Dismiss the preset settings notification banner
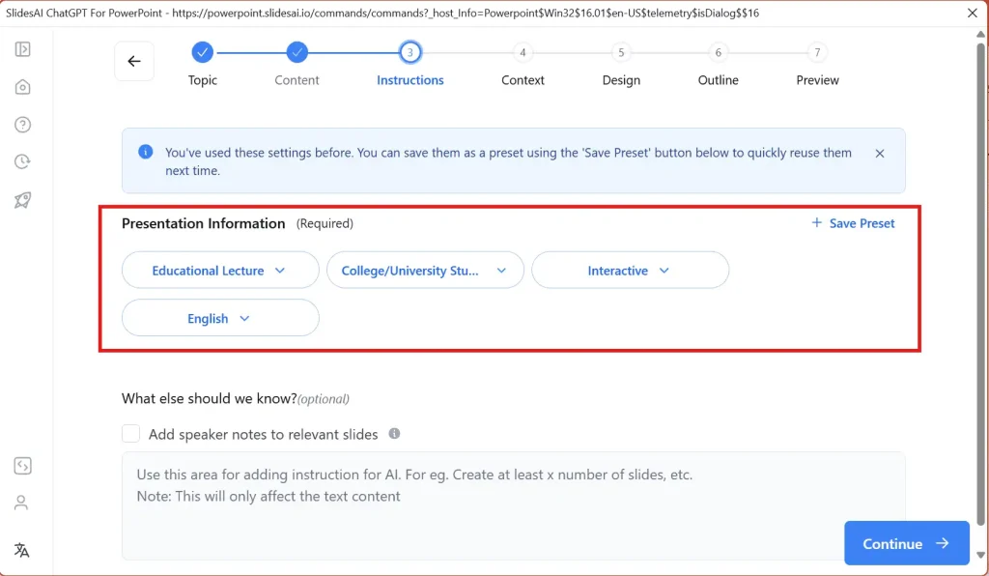 tap(880, 153)
